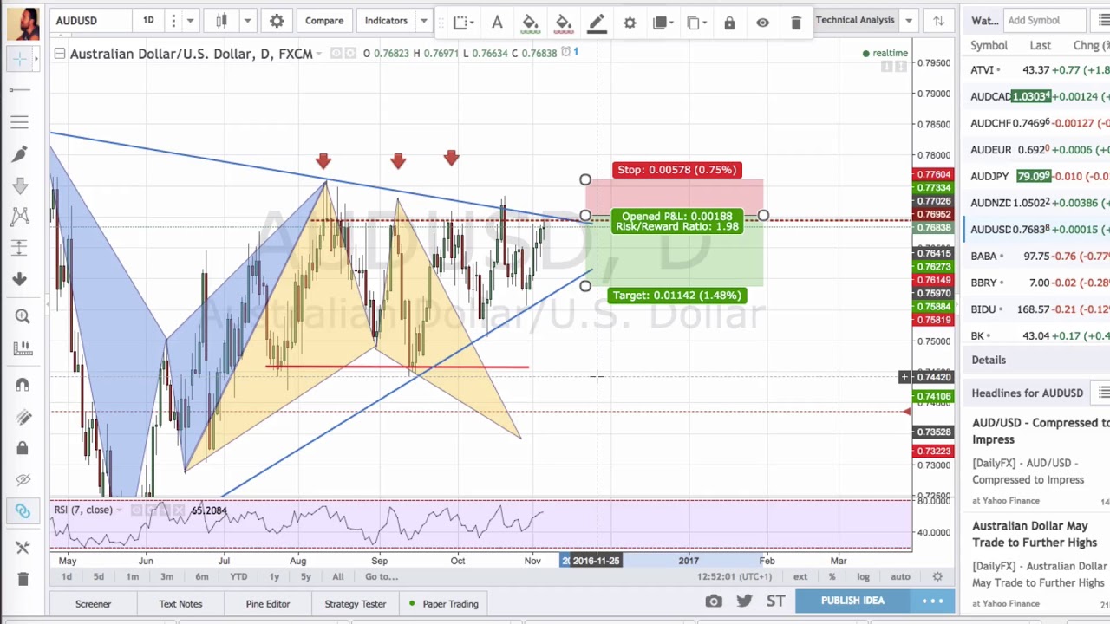This screenshot has width=1110, height=624.
Task: Click the Indicators button
Action: click(x=386, y=21)
